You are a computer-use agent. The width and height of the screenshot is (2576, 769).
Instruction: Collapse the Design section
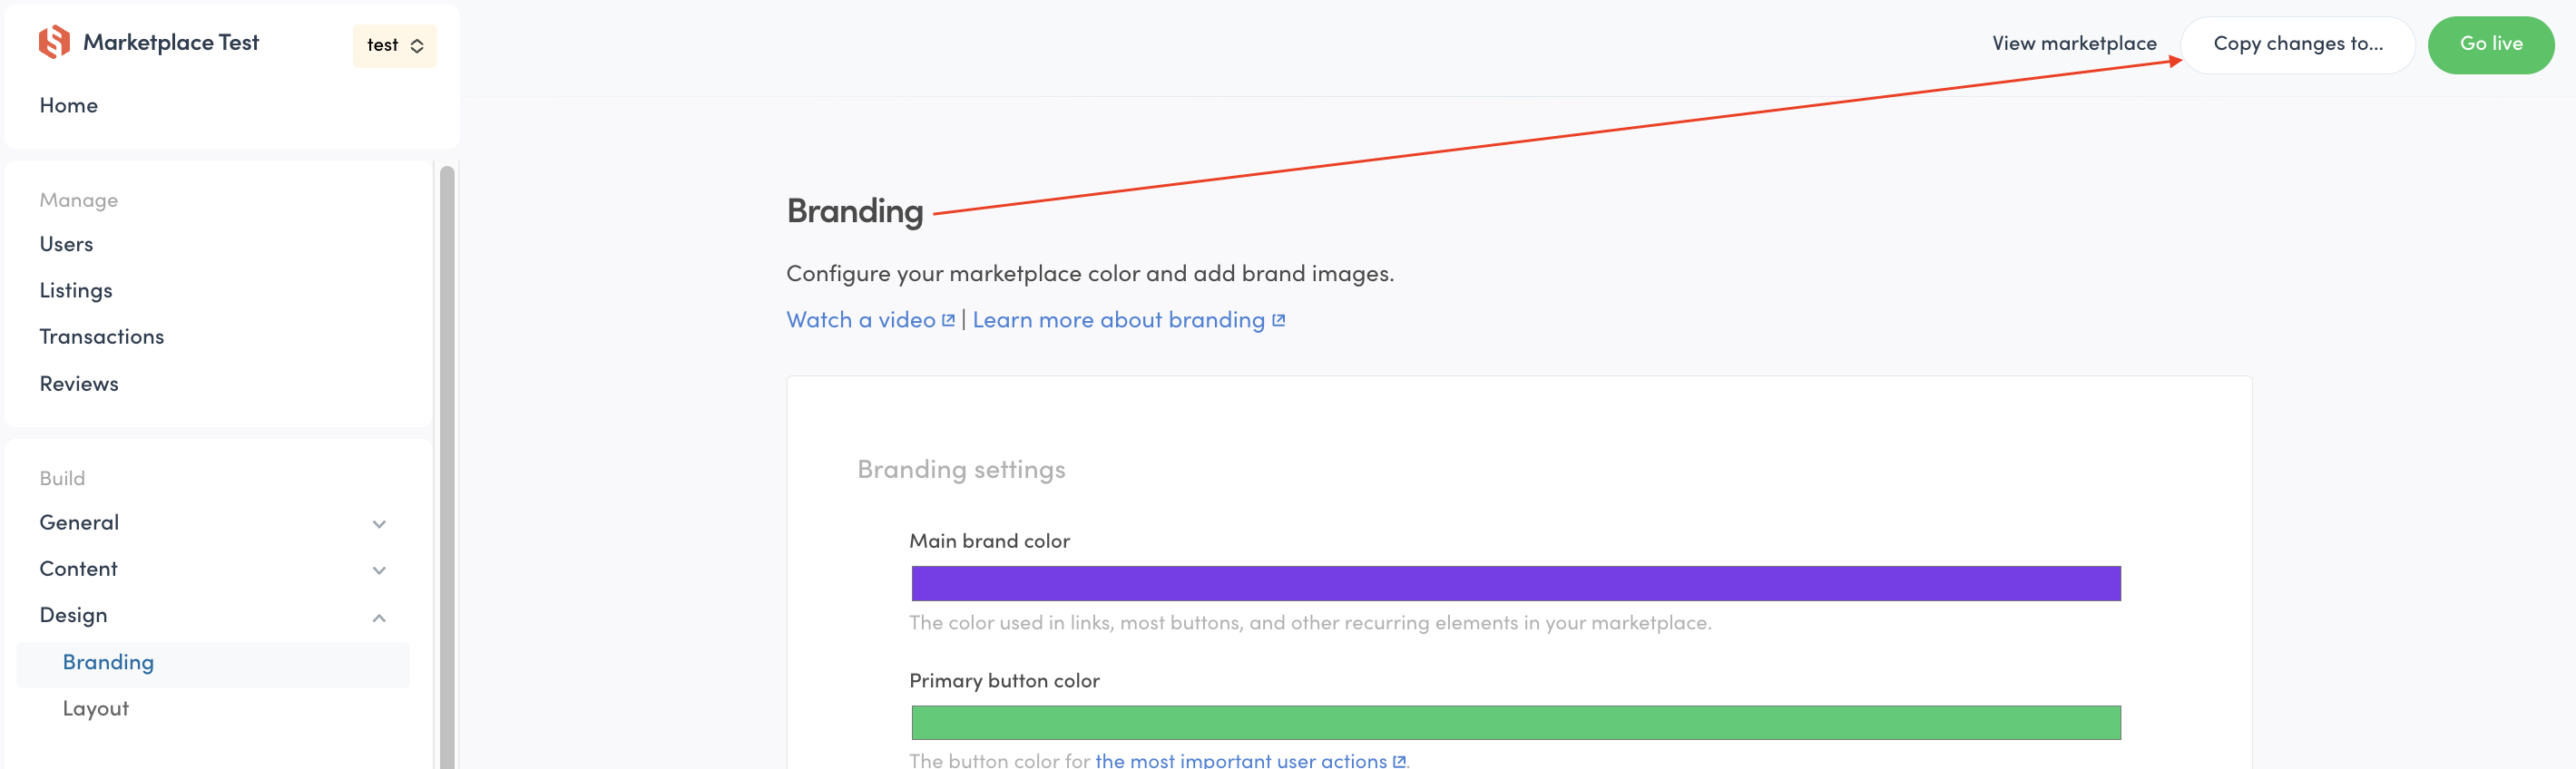pos(379,617)
